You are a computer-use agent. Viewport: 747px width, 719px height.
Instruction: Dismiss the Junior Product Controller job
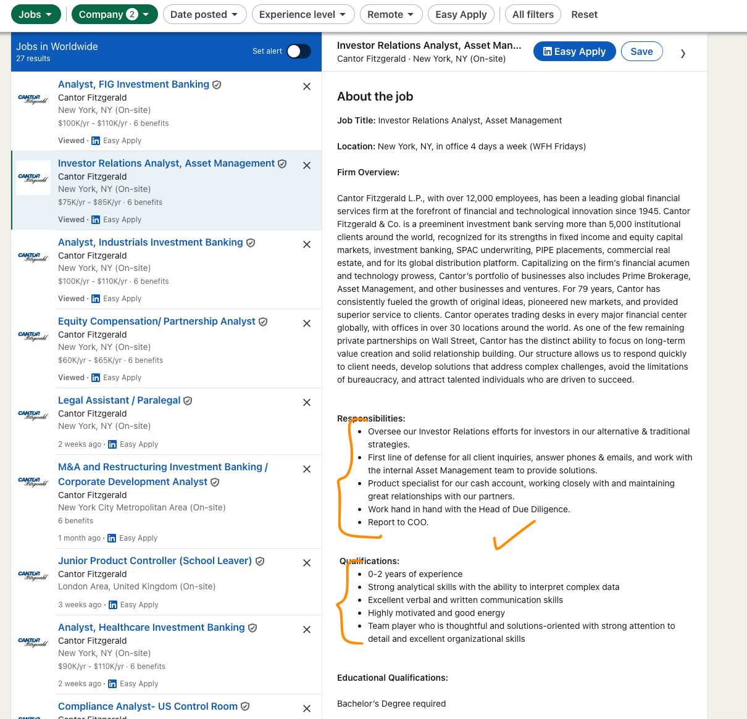[x=307, y=563]
